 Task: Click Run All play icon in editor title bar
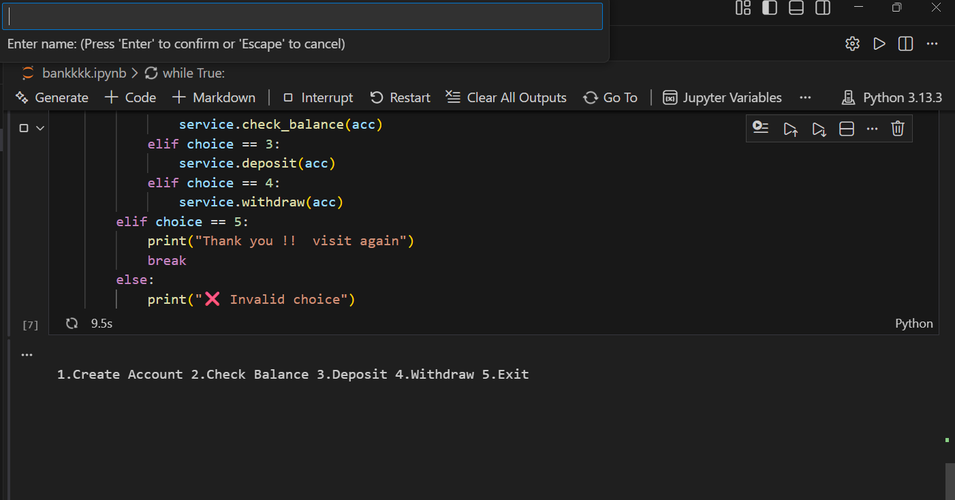click(879, 44)
